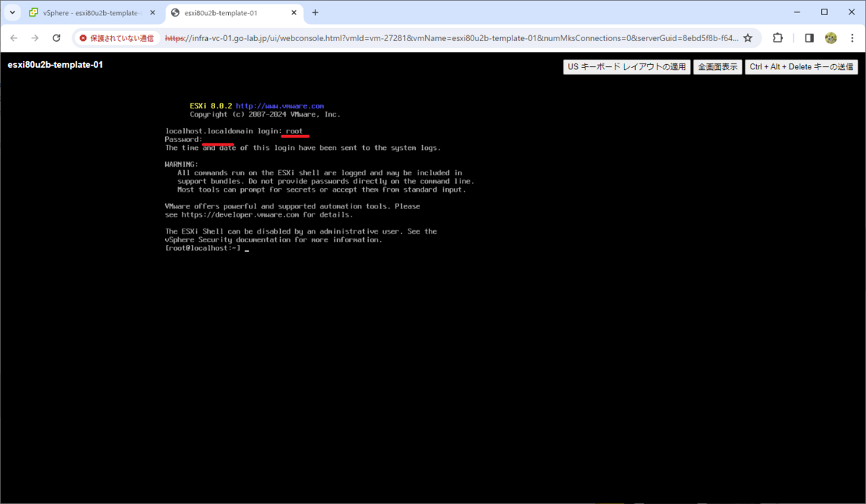Click the http://www.vmware.com text in console

280,106
